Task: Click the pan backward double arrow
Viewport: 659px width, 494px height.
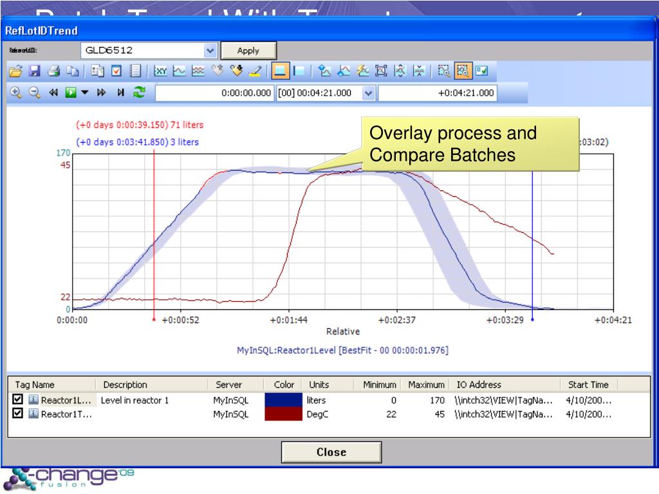Action: [x=53, y=93]
